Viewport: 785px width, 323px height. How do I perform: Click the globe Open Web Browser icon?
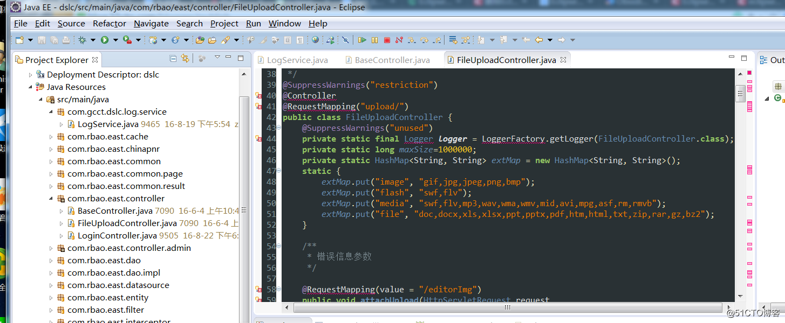(316, 40)
